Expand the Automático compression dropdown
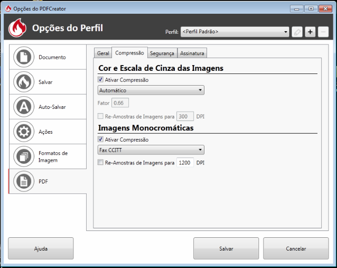 [x=151, y=90]
